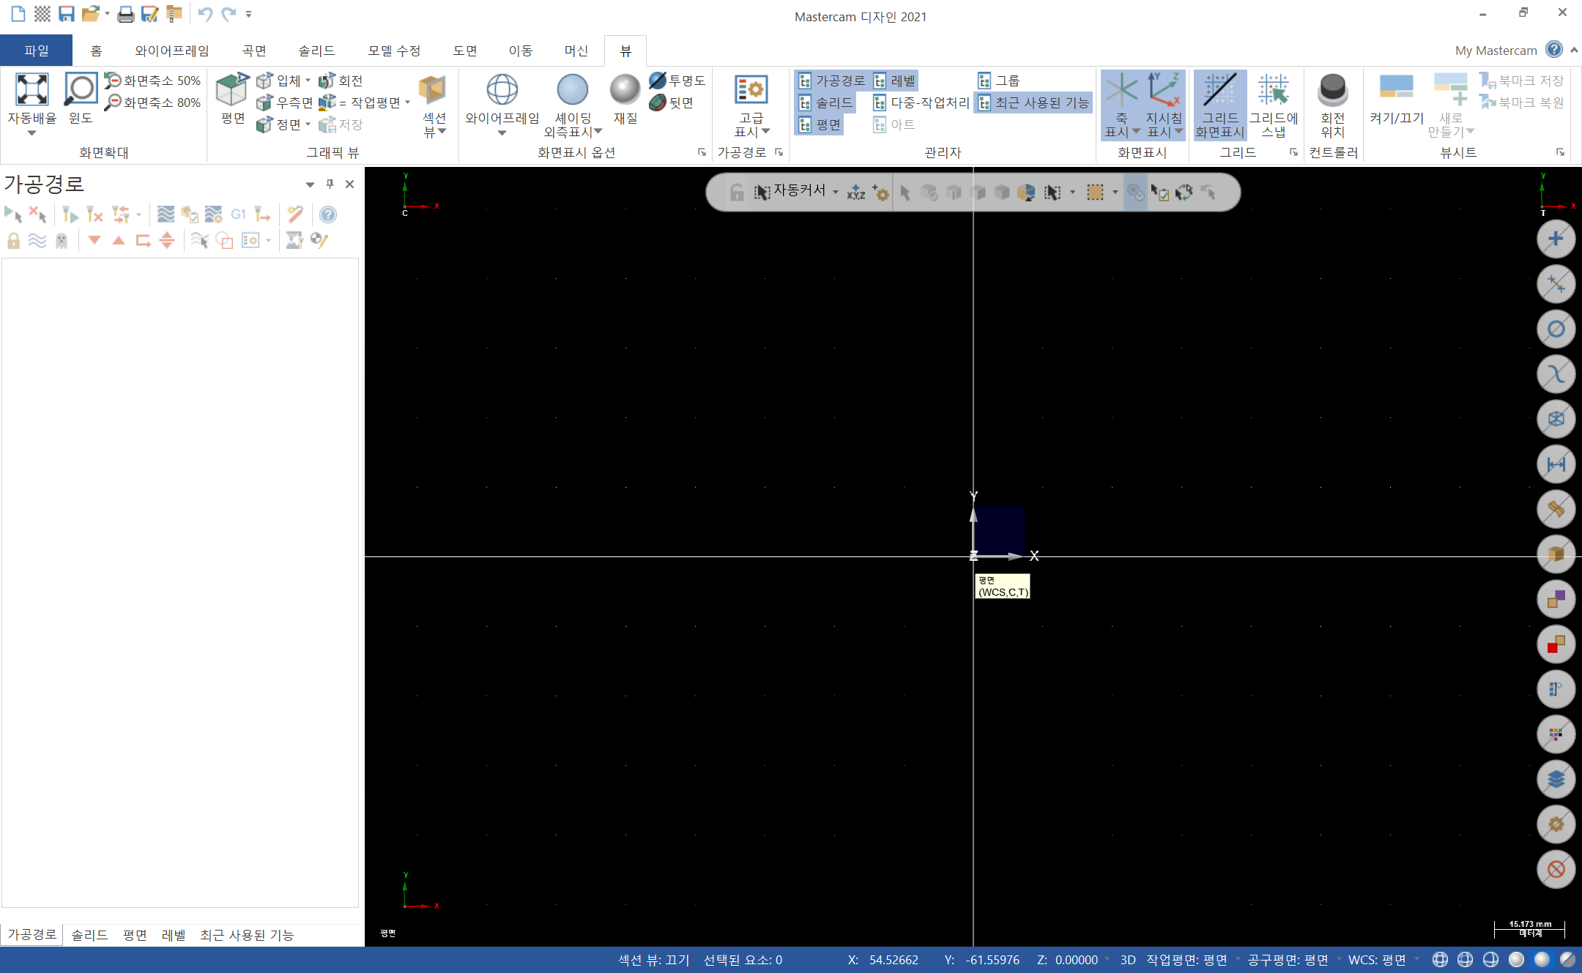Open the 와이어프레임 ribbon tab

(x=171, y=51)
